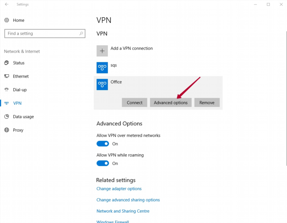The height and width of the screenshot is (223, 287).
Task: Open the Windows Firewall link
Action: (x=113, y=221)
